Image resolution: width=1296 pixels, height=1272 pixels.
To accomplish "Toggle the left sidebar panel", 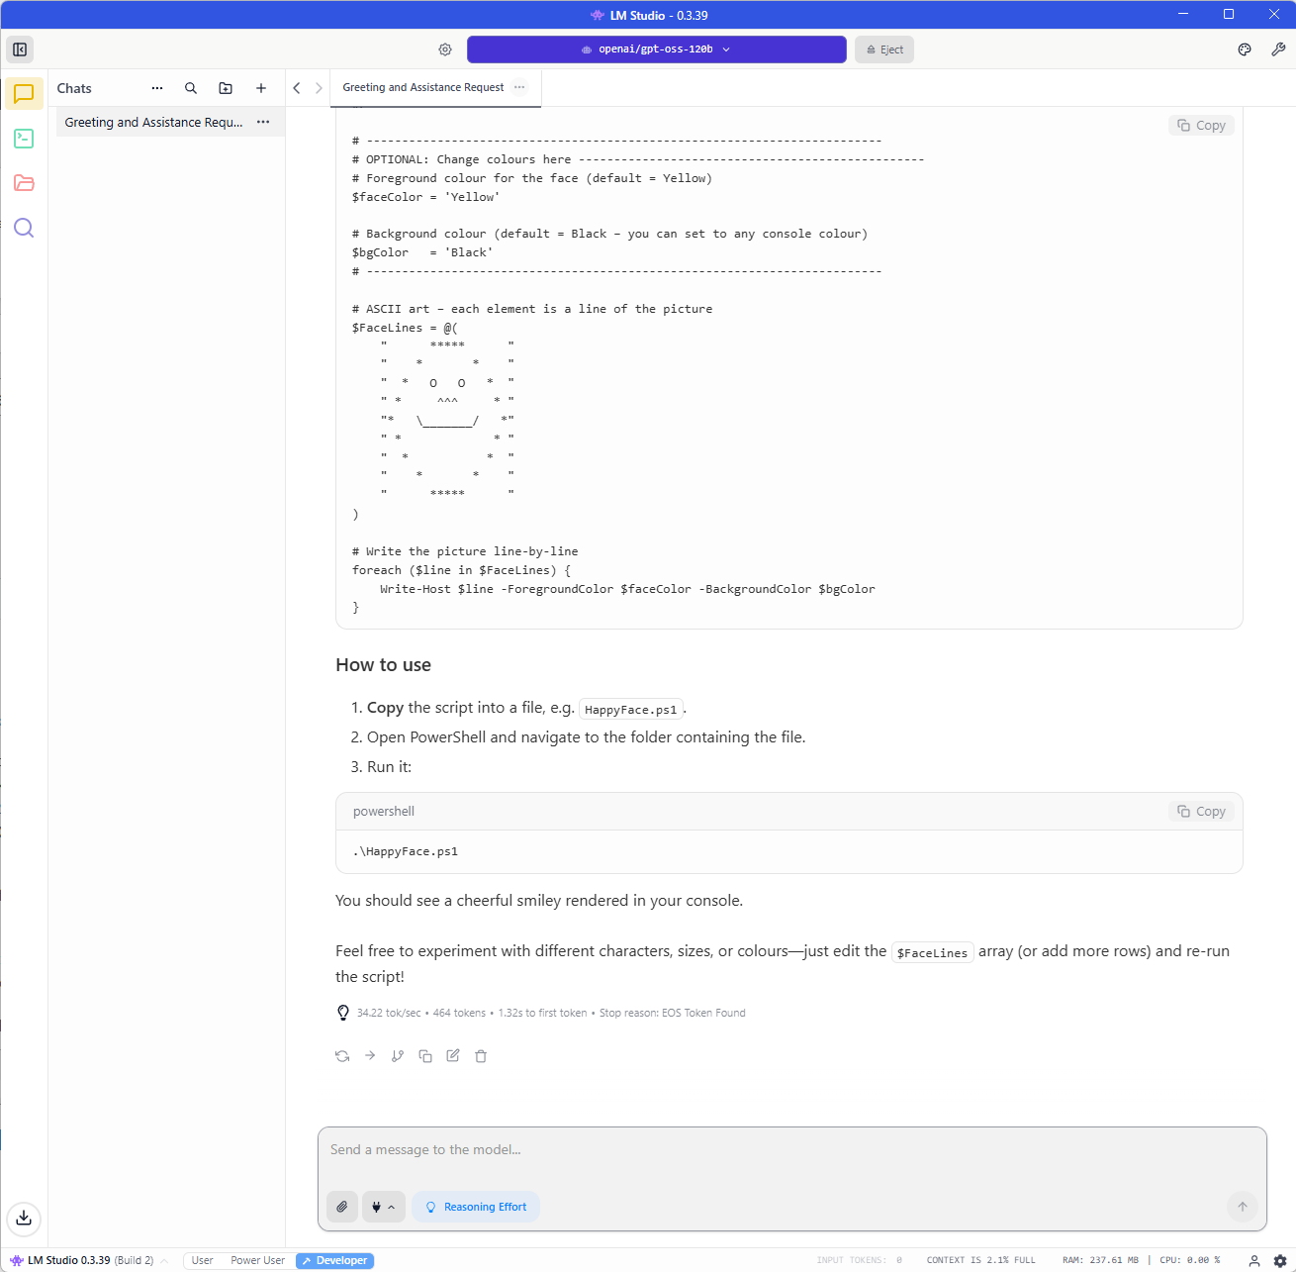I will coord(20,49).
